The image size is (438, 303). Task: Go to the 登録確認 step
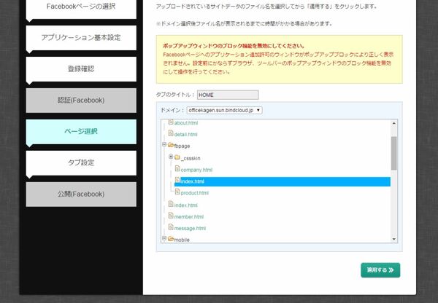(x=81, y=69)
